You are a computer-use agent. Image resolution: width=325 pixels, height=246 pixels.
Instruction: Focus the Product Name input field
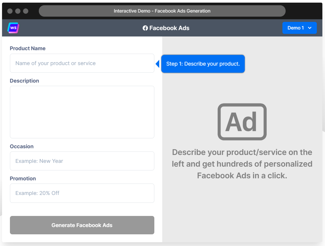click(82, 63)
